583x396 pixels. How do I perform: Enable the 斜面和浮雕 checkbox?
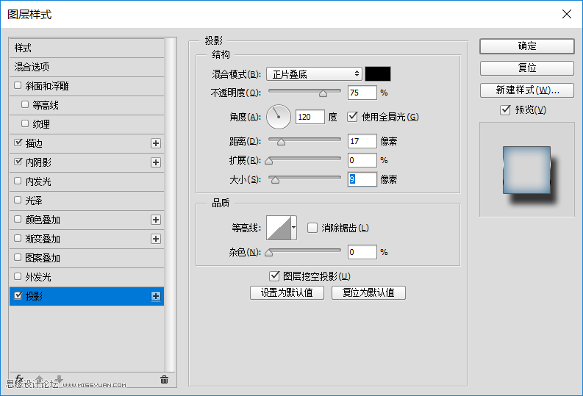18,85
